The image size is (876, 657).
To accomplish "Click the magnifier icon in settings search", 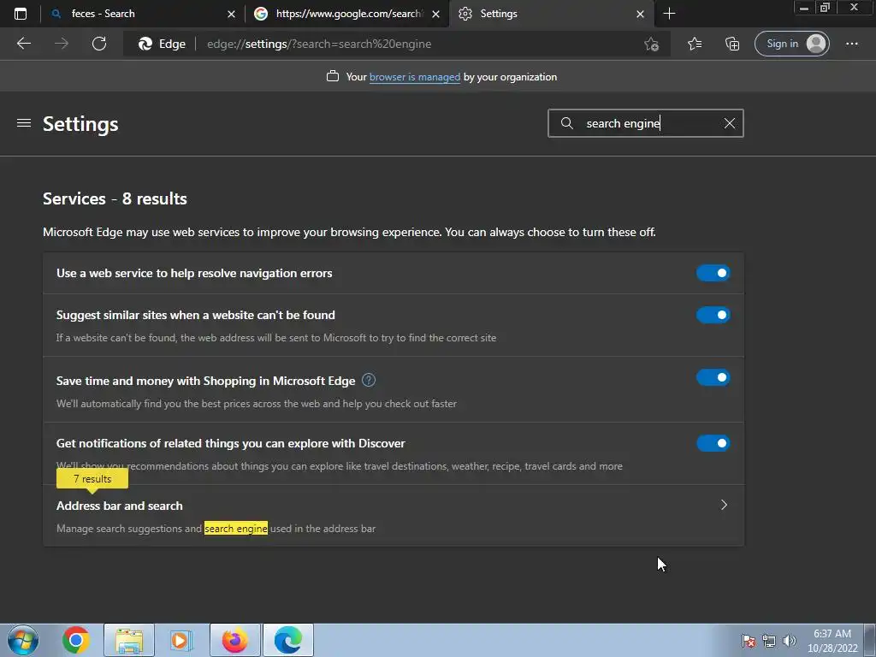I will (x=566, y=123).
